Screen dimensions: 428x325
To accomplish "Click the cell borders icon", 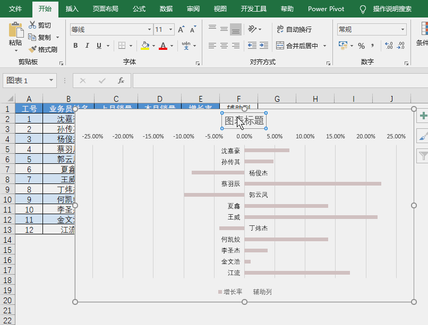I will (122, 46).
